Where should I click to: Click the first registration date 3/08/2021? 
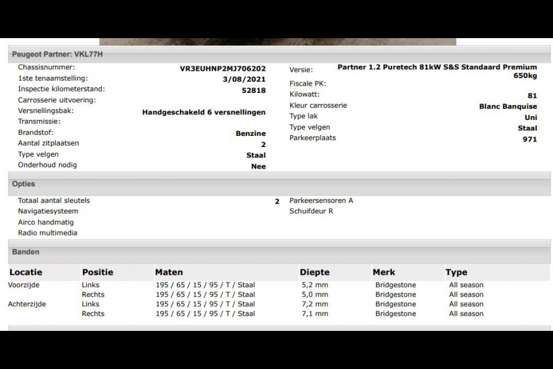pyautogui.click(x=244, y=79)
